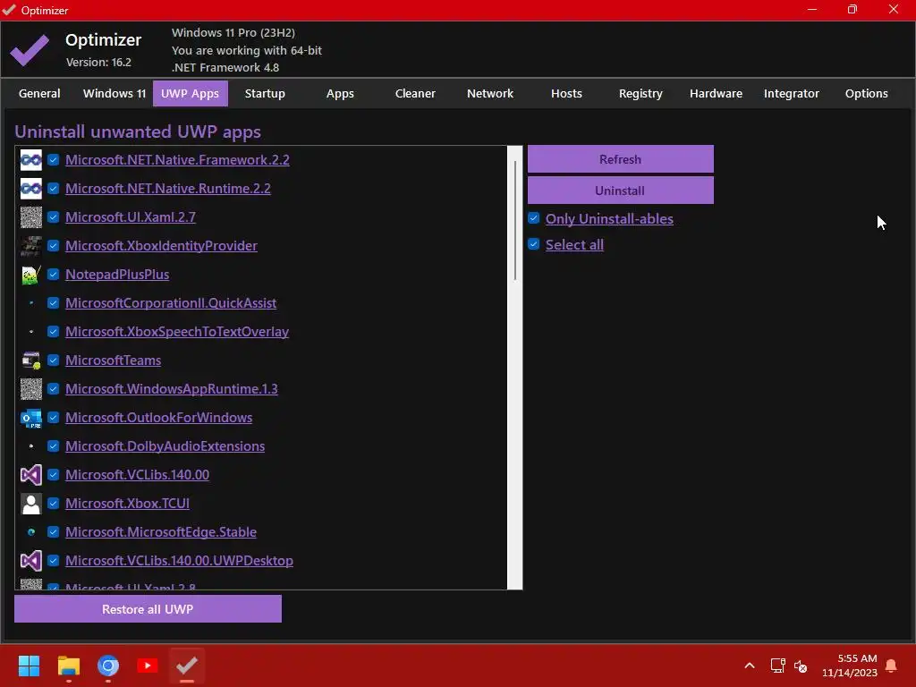Uncheck Microsoft.UI.Xaml.2.7 checkbox
The height and width of the screenshot is (687, 916).
click(53, 216)
